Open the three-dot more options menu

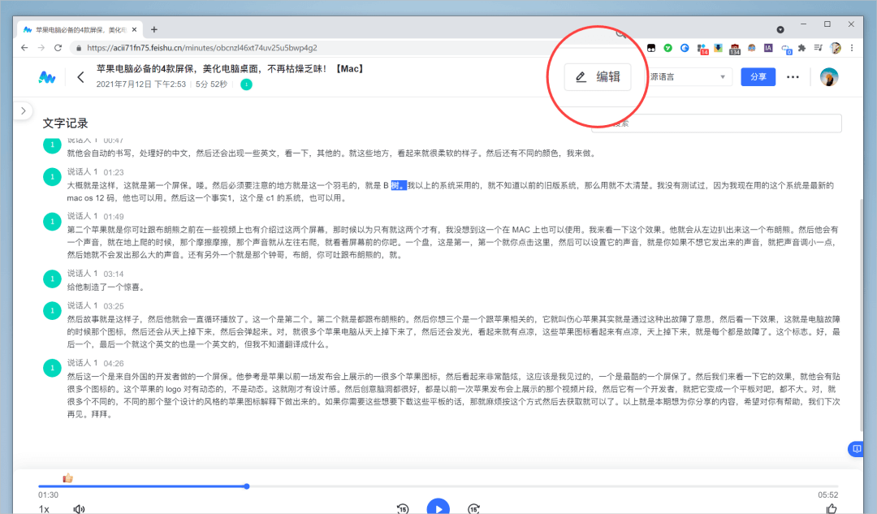click(x=793, y=77)
